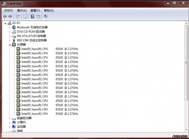The width and height of the screenshot is (189, 139).
Task: Click the Back arrow toolbar icon
Action: pyautogui.click(x=5, y=17)
